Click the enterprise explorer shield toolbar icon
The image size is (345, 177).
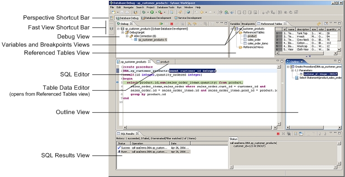pyautogui.click(x=135, y=12)
